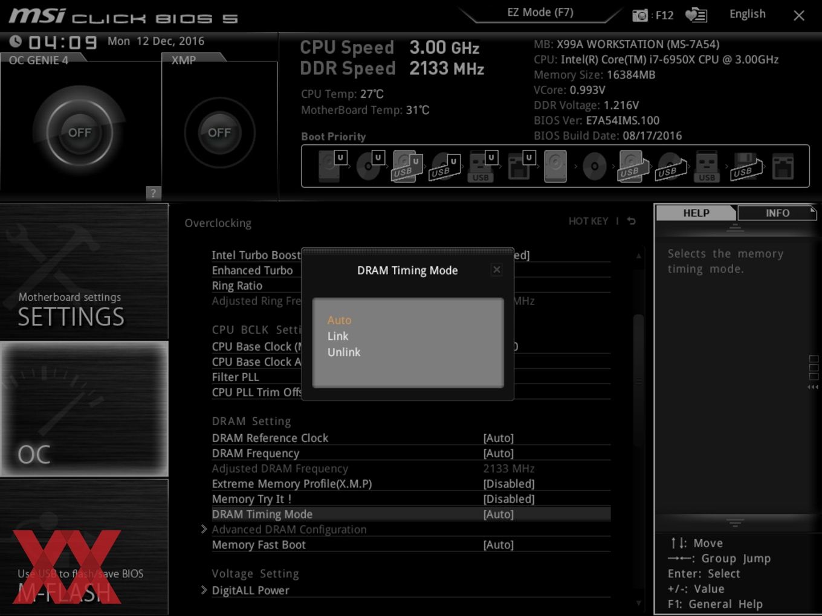Select the legacy USB hard disk boot icon
This screenshot has width=822, height=616.
point(632,166)
